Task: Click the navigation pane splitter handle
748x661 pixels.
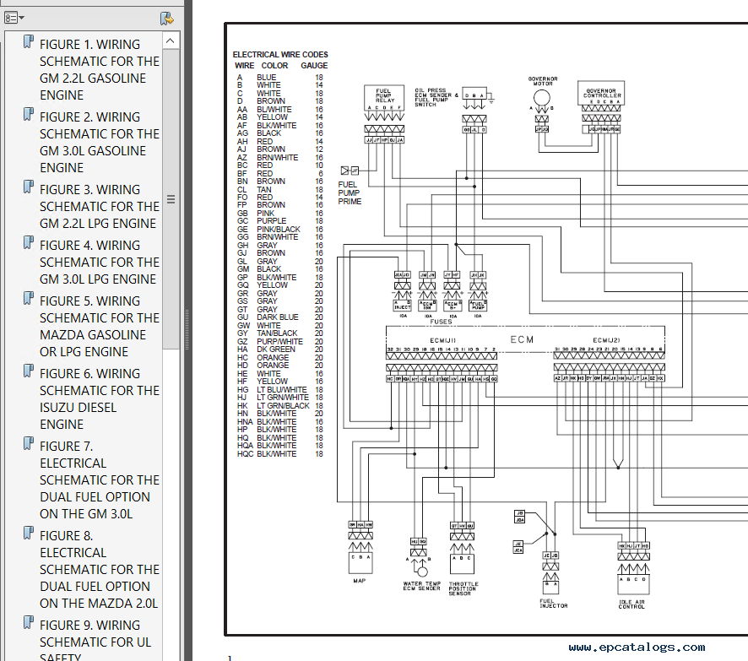Action: point(187,330)
